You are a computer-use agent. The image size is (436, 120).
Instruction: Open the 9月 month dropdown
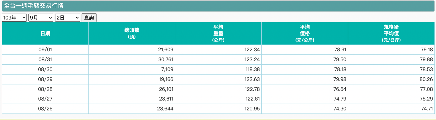[x=41, y=18]
